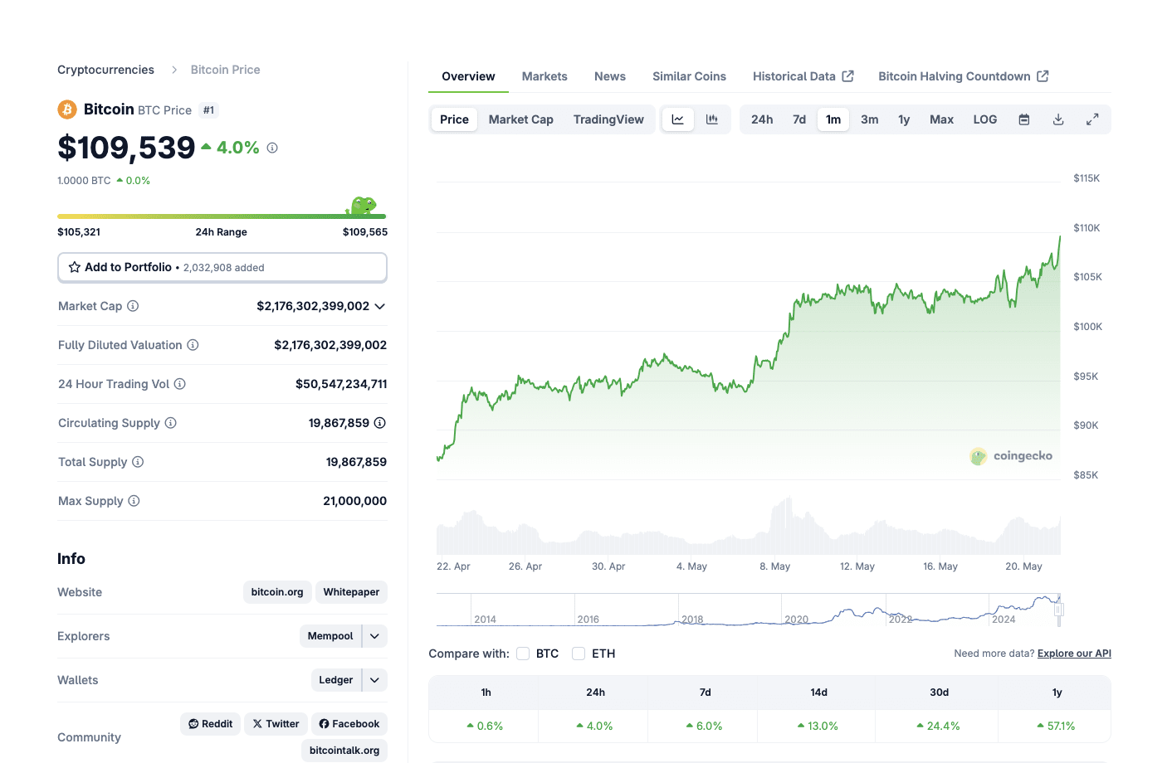Open the Similar Coins tab

(689, 76)
